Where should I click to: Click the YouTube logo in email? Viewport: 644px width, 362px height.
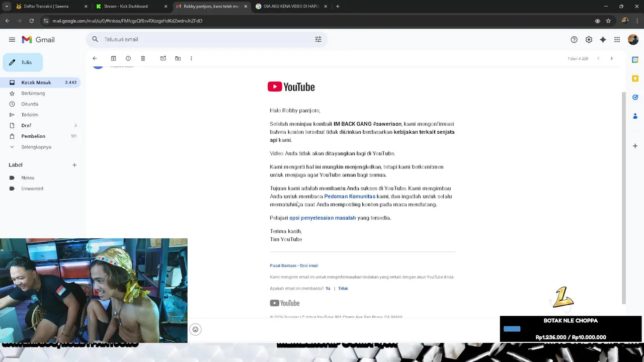291,87
